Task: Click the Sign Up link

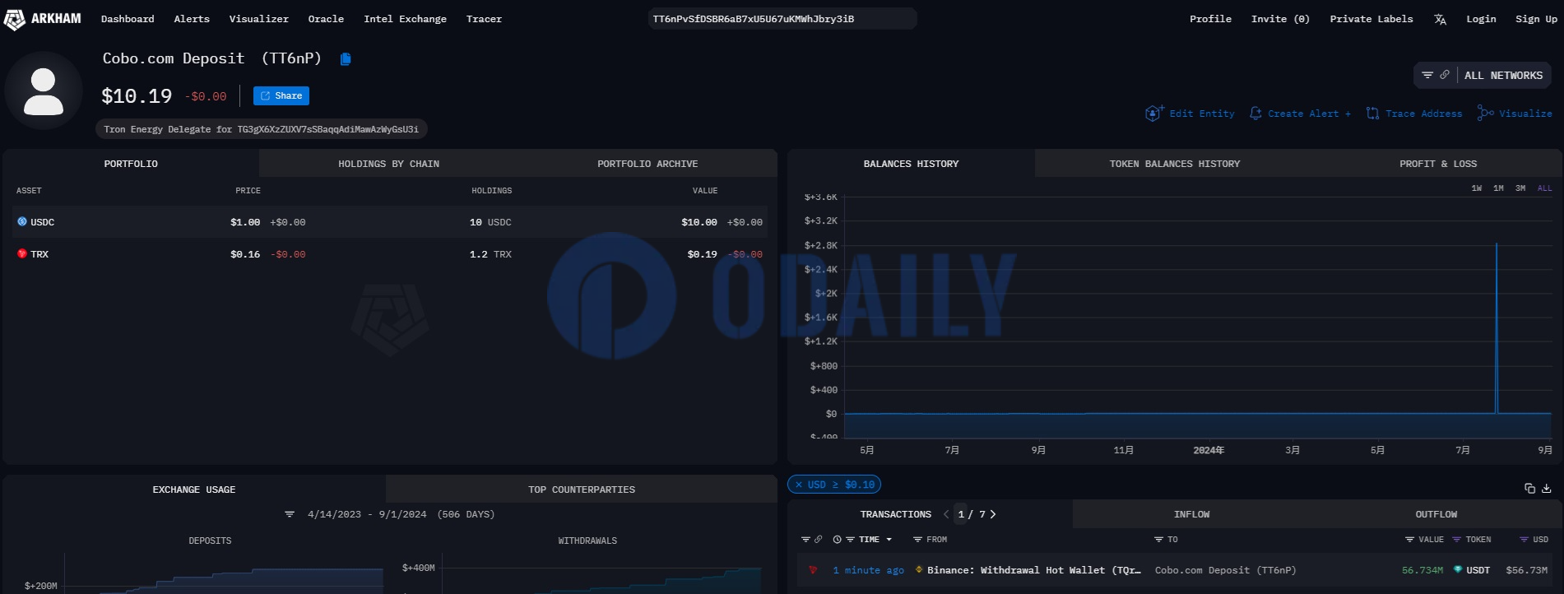Action: pos(1536,19)
